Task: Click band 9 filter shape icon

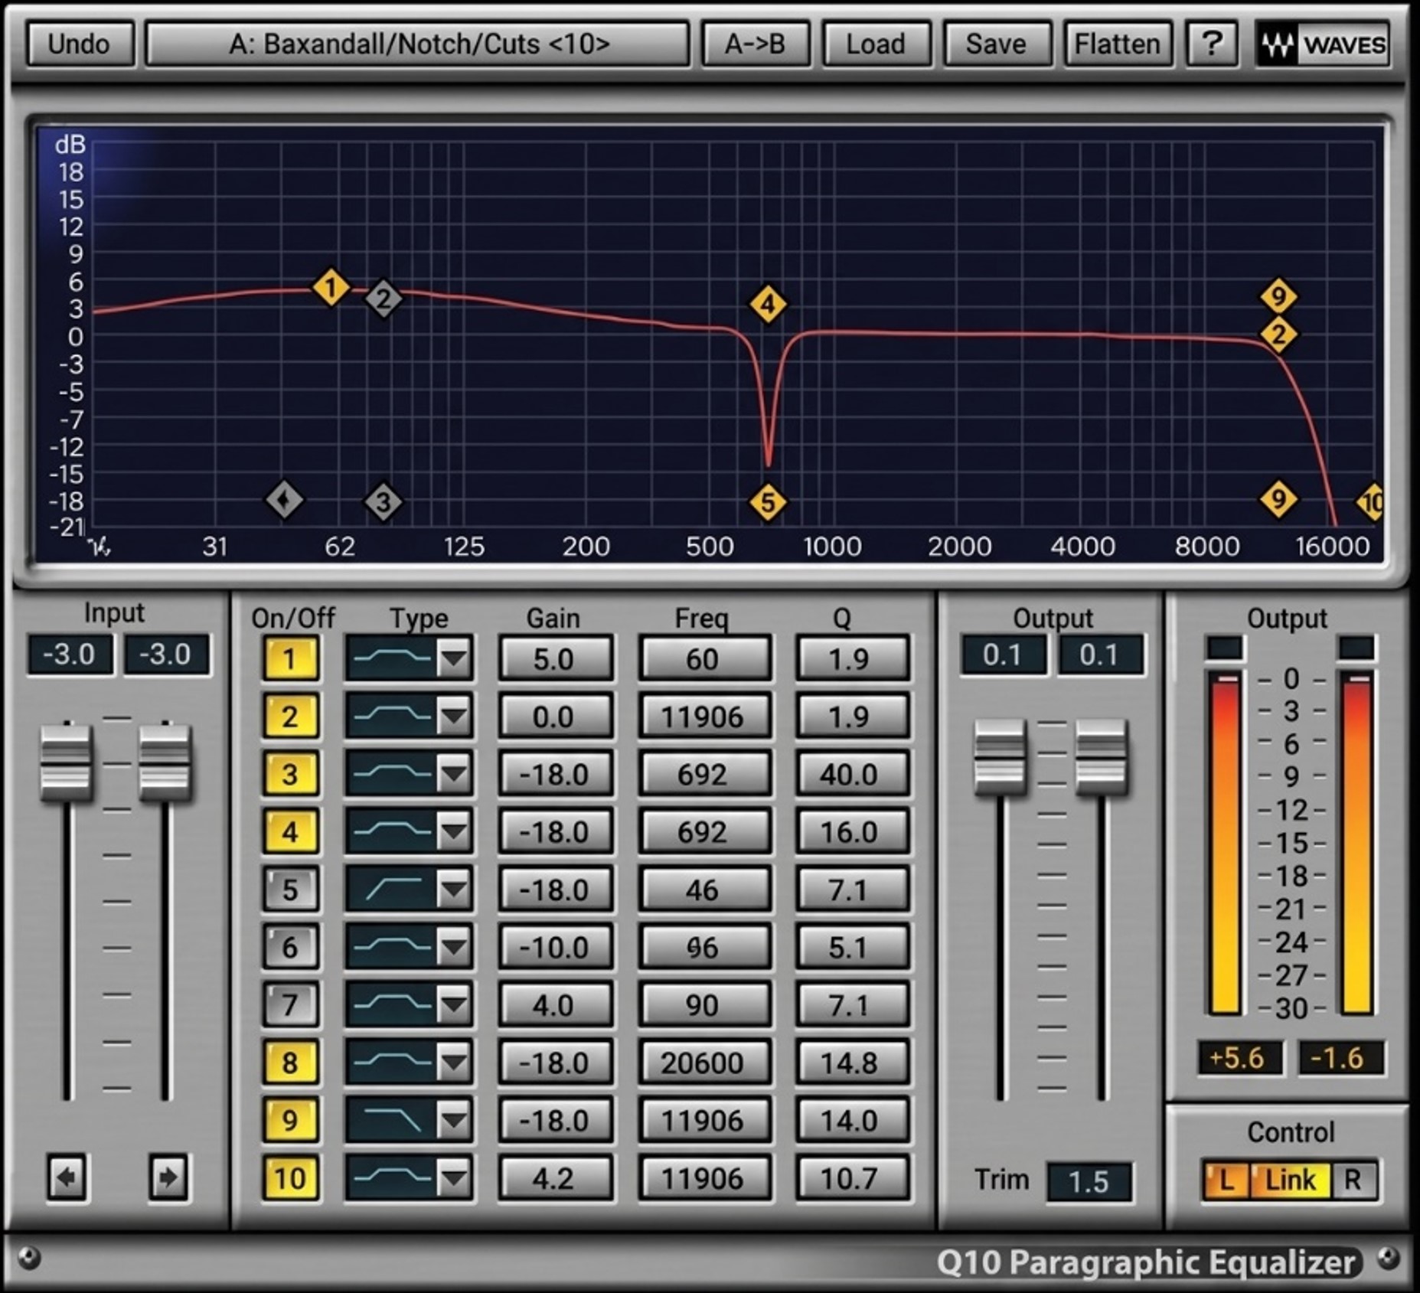Action: point(391,1120)
